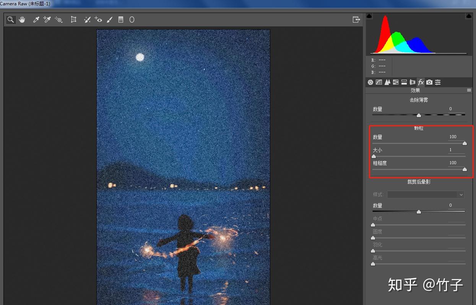The height and width of the screenshot is (305, 476).
Task: Toggle highlight clipping warning in histogram
Action: 469,16
